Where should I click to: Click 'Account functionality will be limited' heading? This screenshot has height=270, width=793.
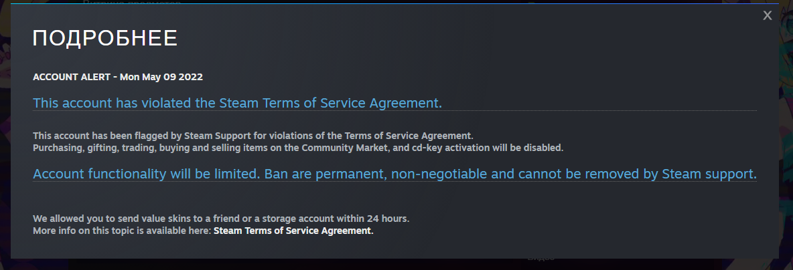point(146,174)
